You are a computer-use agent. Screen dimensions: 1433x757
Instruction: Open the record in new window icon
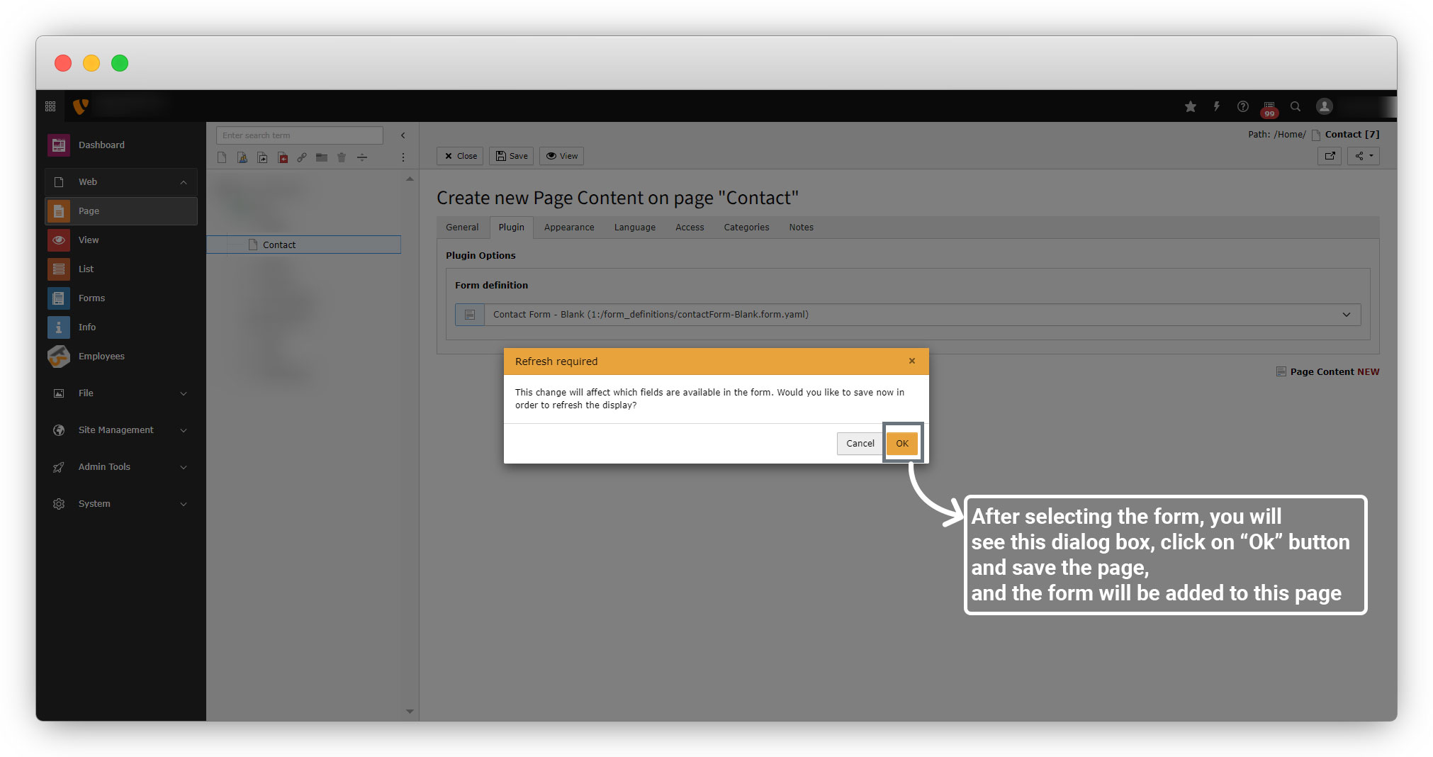coord(1330,156)
